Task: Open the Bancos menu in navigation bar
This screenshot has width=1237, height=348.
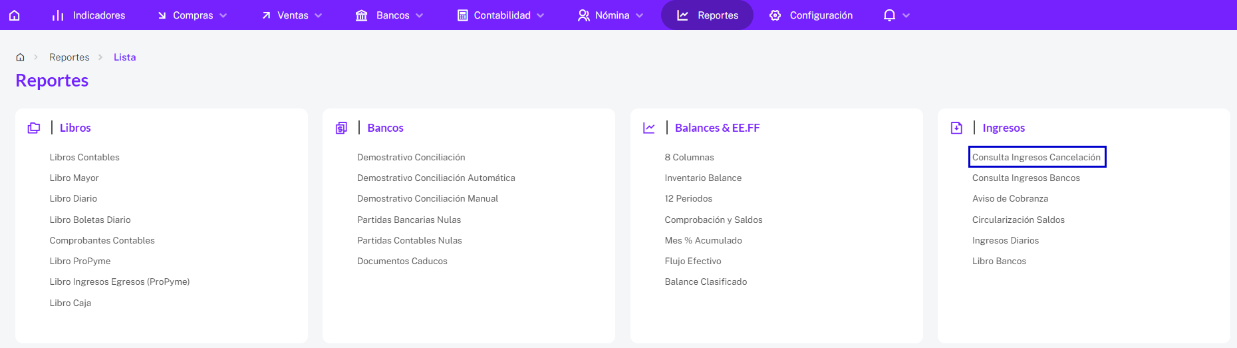Action: point(390,15)
